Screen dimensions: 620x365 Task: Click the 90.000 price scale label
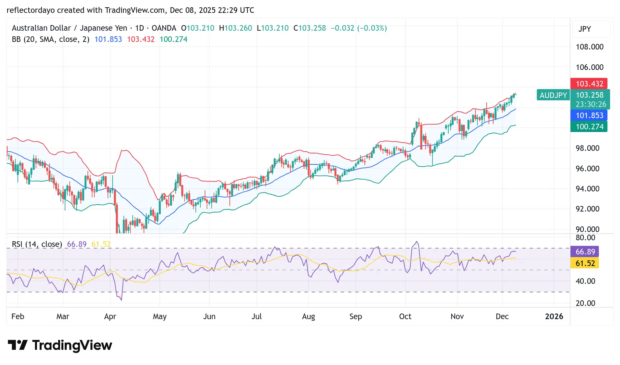coord(587,229)
